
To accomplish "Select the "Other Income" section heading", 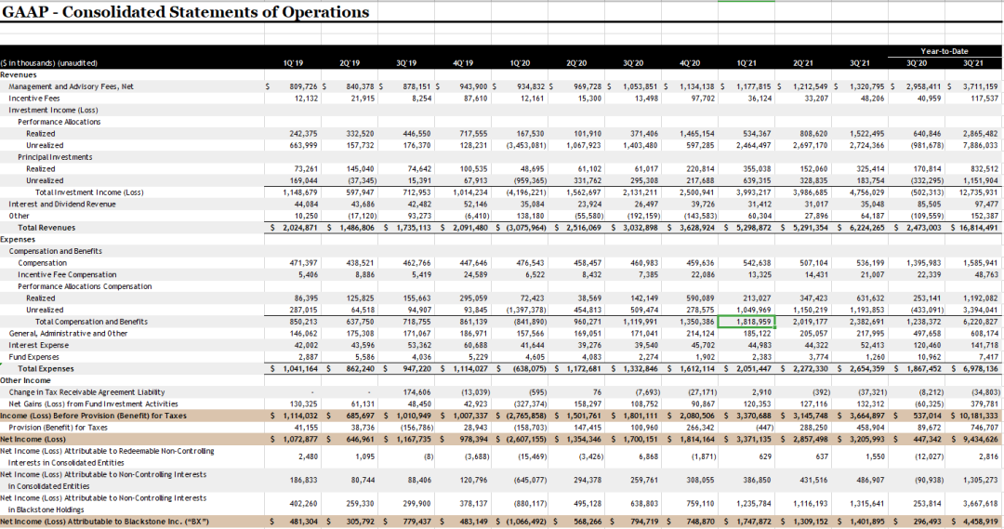I will pos(25,380).
